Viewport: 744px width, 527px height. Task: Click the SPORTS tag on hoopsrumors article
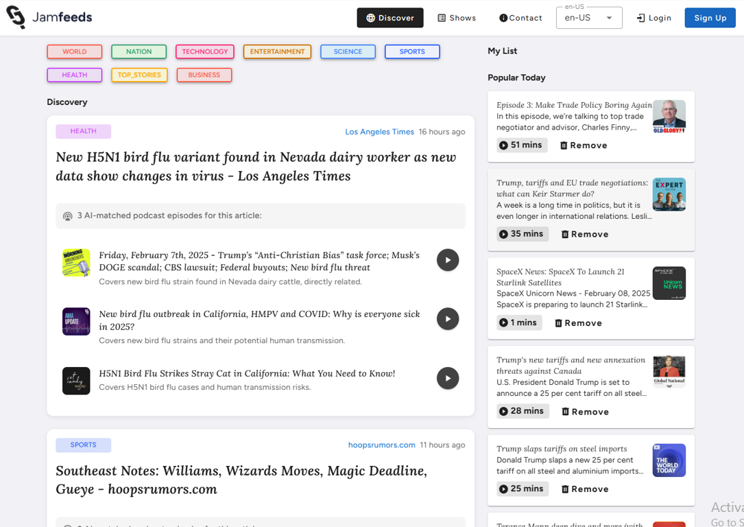pos(84,445)
